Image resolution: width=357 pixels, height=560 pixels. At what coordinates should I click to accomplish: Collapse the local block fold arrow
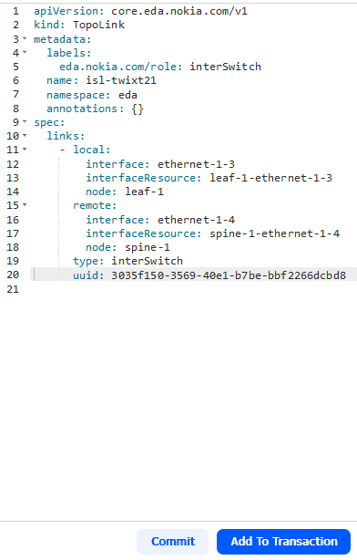coord(25,150)
